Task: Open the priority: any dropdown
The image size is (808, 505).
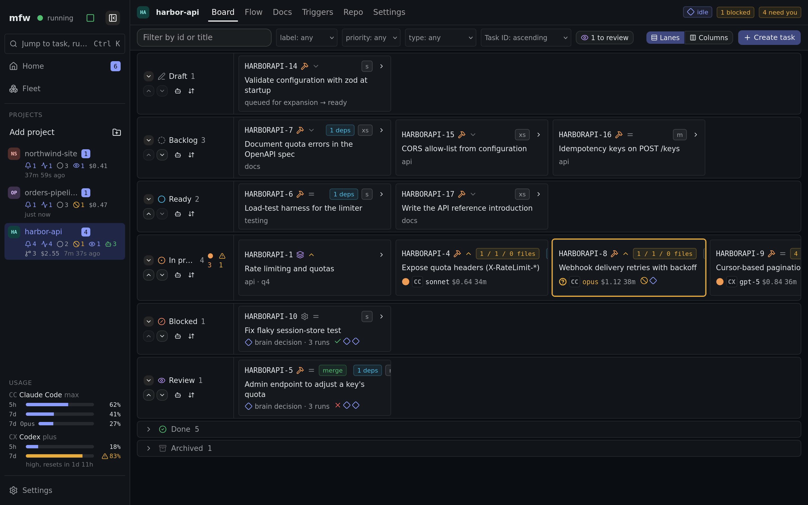Action: click(x=371, y=38)
